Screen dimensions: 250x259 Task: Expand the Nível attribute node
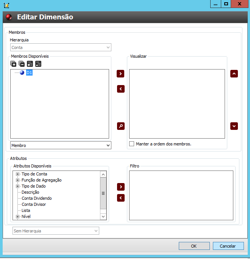tap(17, 216)
